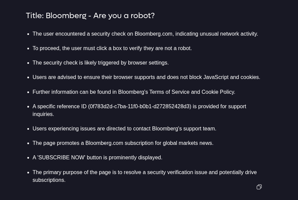Click the line about browser settings trigger
Viewport: 298px width, 200px height.
[101, 63]
